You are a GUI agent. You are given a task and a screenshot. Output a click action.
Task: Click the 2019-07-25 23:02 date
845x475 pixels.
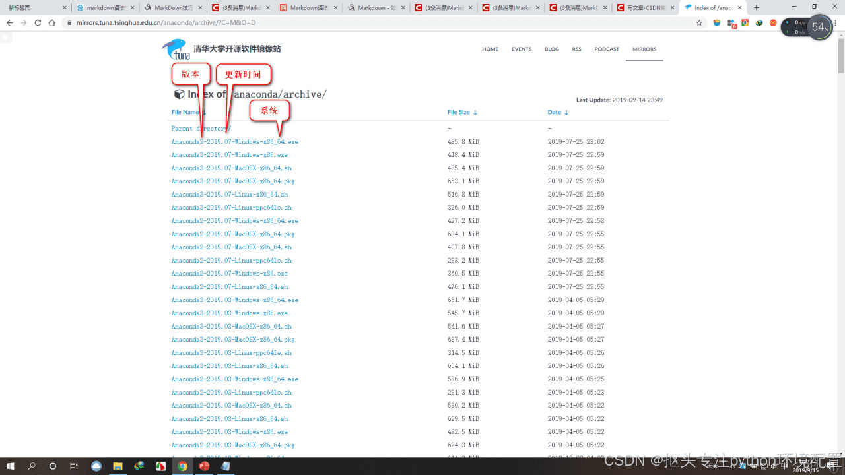click(x=576, y=142)
